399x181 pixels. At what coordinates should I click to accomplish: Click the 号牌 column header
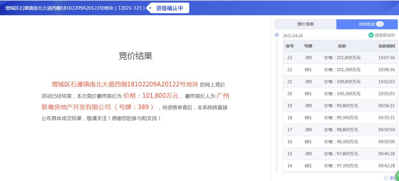(x=308, y=46)
